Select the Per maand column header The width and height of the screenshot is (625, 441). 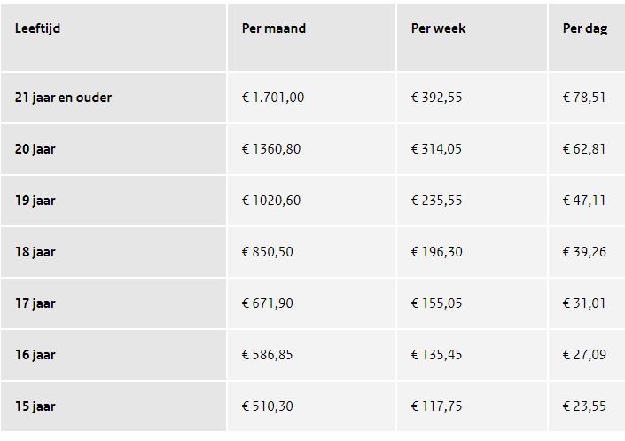274,28
